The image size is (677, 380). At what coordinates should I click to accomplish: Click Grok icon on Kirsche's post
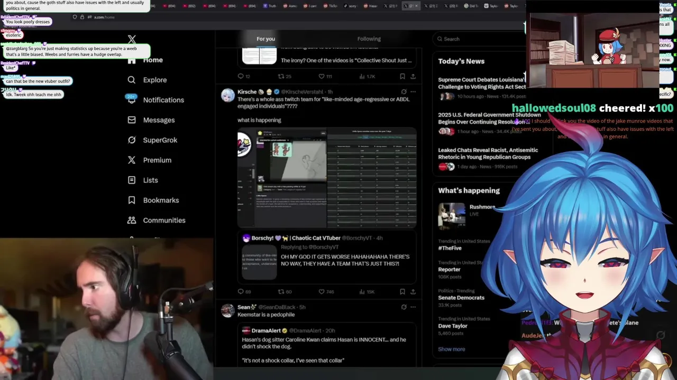(404, 92)
